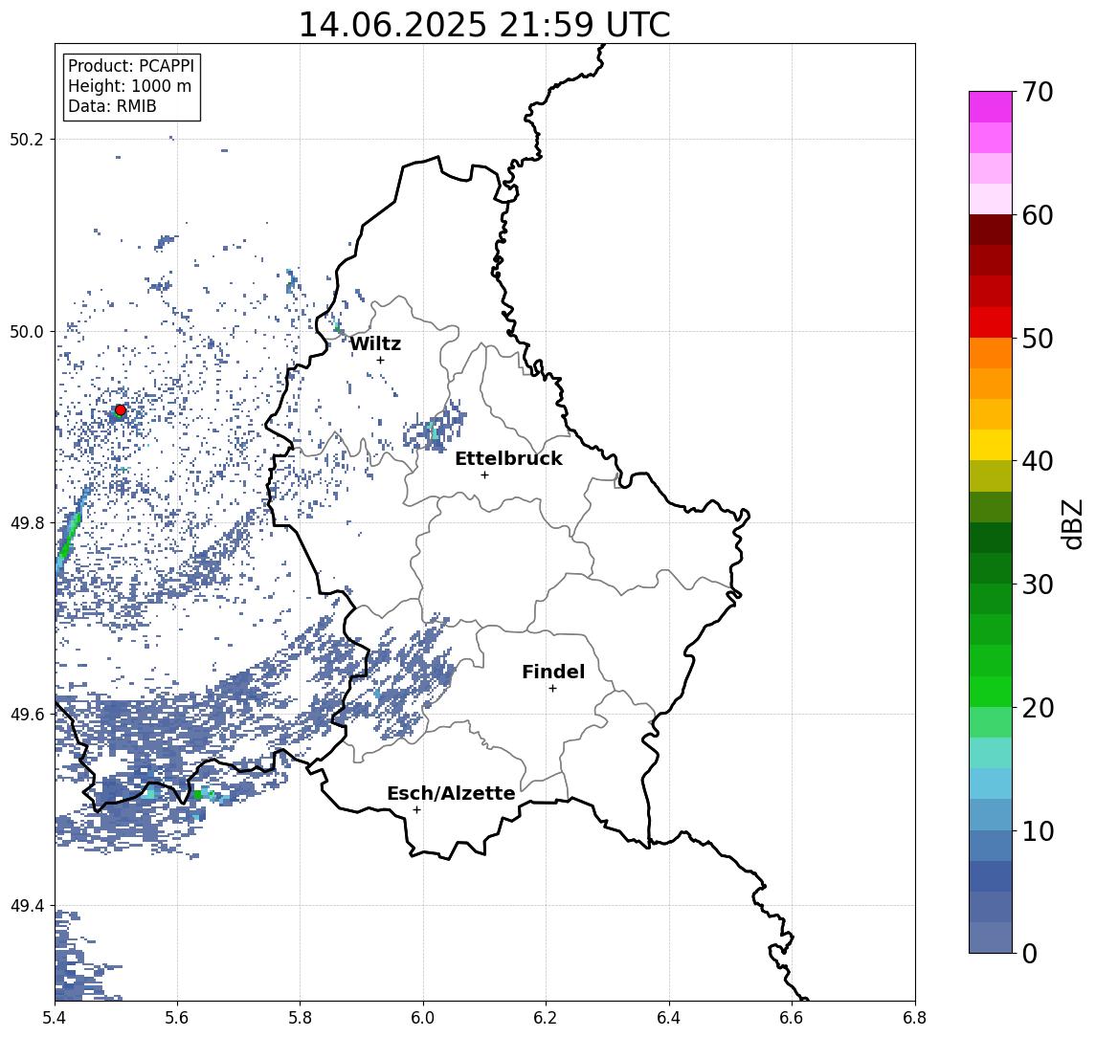The image size is (1096, 1037).
Task: Click the radar echo cluster northwest of Ettelbruck
Action: point(435,428)
